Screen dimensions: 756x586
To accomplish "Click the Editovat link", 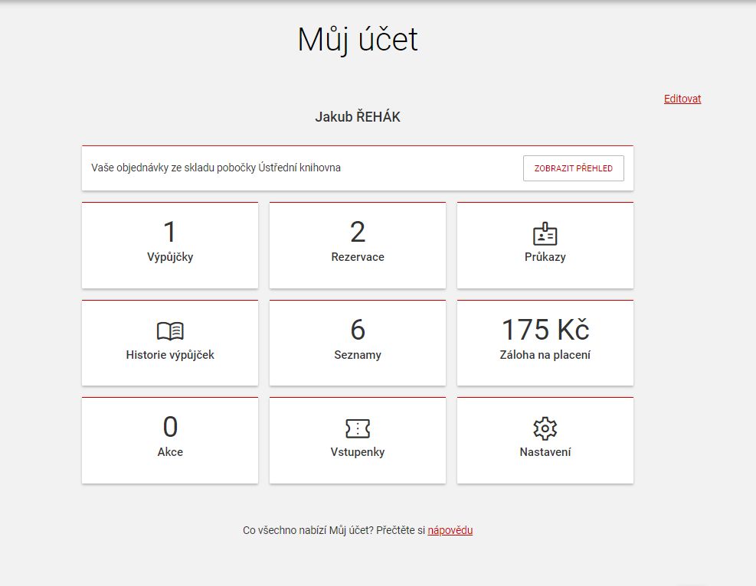I will tap(682, 99).
